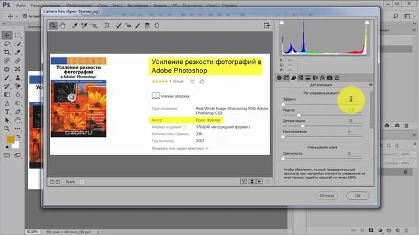Click the search icon in Photoshop options bar
Image resolution: width=419 pixels, height=235 pixels.
click(x=395, y=16)
